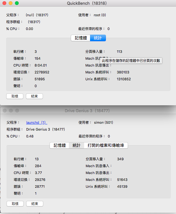Click 取樣 button in QuickBench window

click(x=15, y=96)
